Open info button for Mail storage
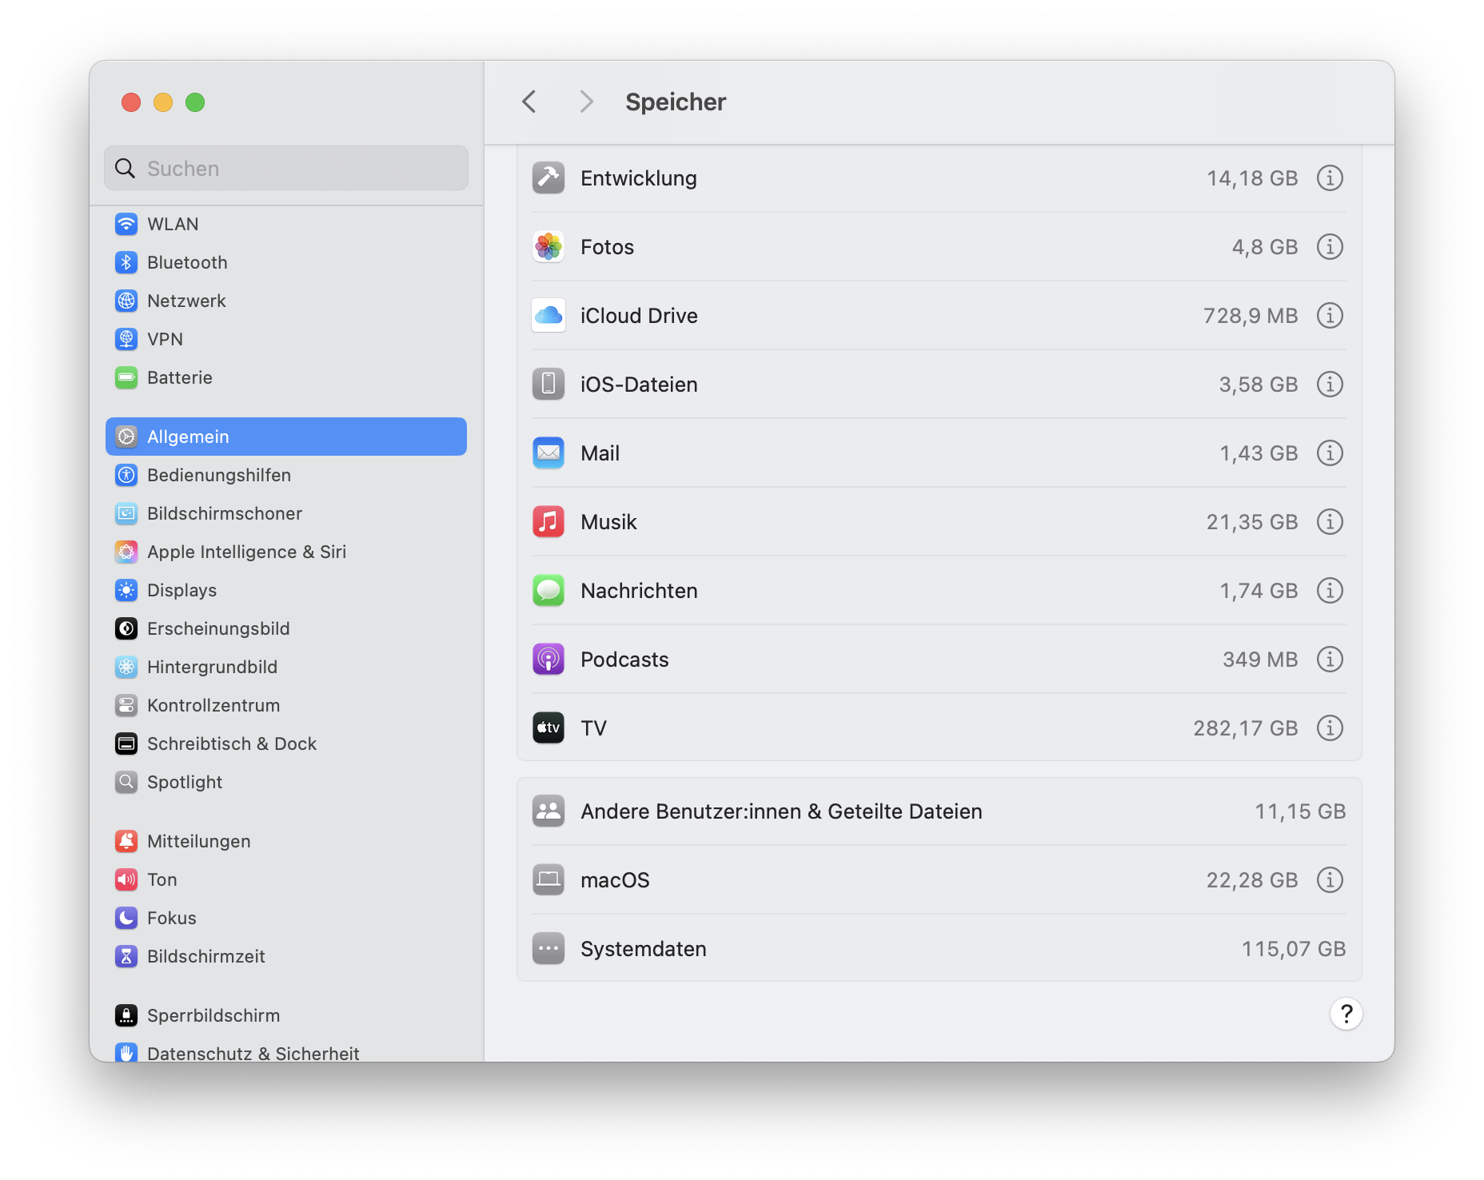 (1330, 452)
